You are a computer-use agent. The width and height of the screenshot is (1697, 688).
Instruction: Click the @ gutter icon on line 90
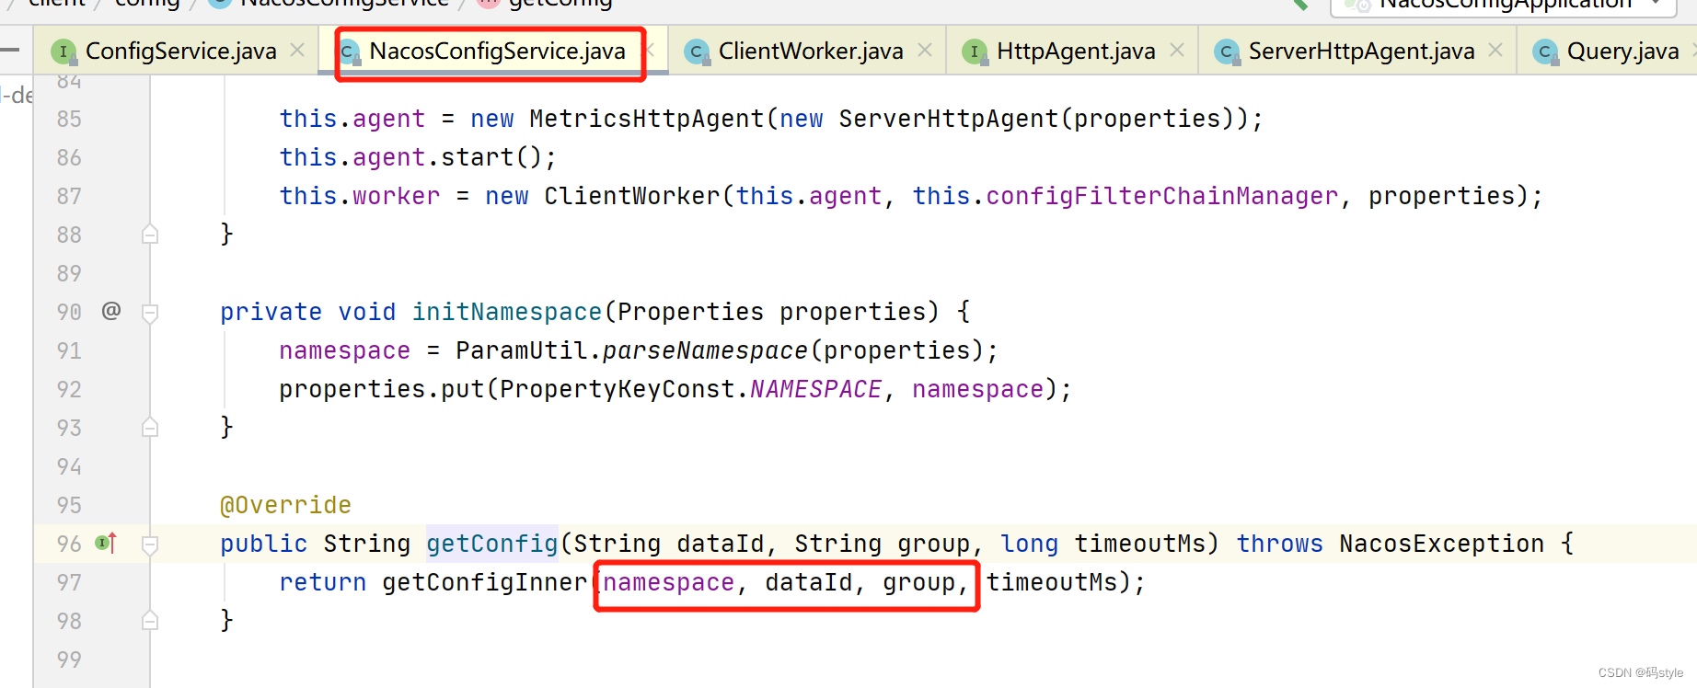111,311
